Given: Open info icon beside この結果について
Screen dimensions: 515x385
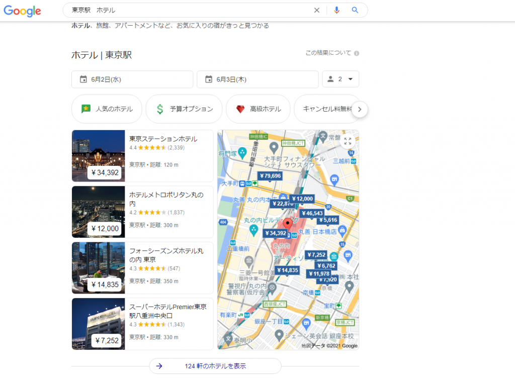Looking at the screenshot, I should click(x=357, y=53).
